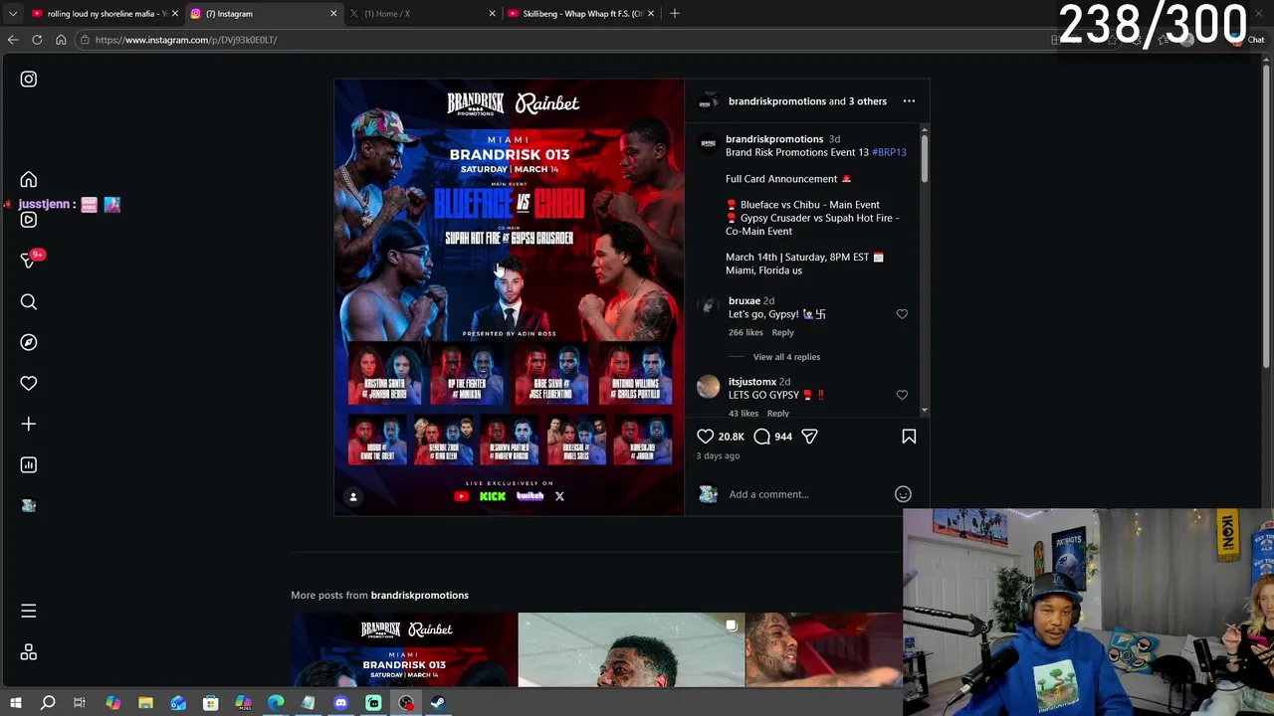Open emoji picker in comment box

[903, 494]
